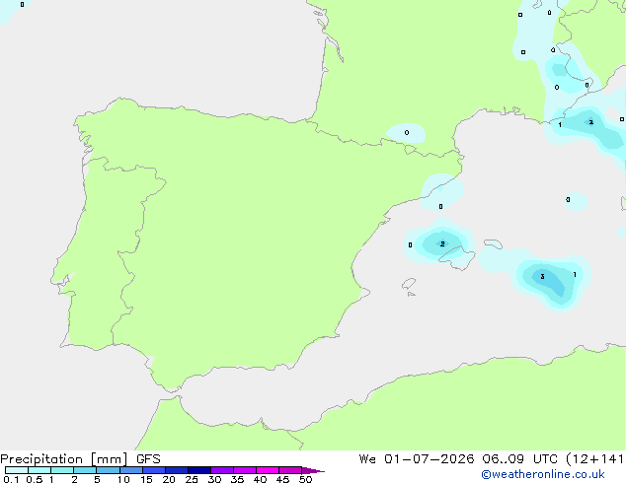Choose the 40–45 mm magenta legend swatch
Viewport: 626px width, 483px height.
[x=268, y=470]
